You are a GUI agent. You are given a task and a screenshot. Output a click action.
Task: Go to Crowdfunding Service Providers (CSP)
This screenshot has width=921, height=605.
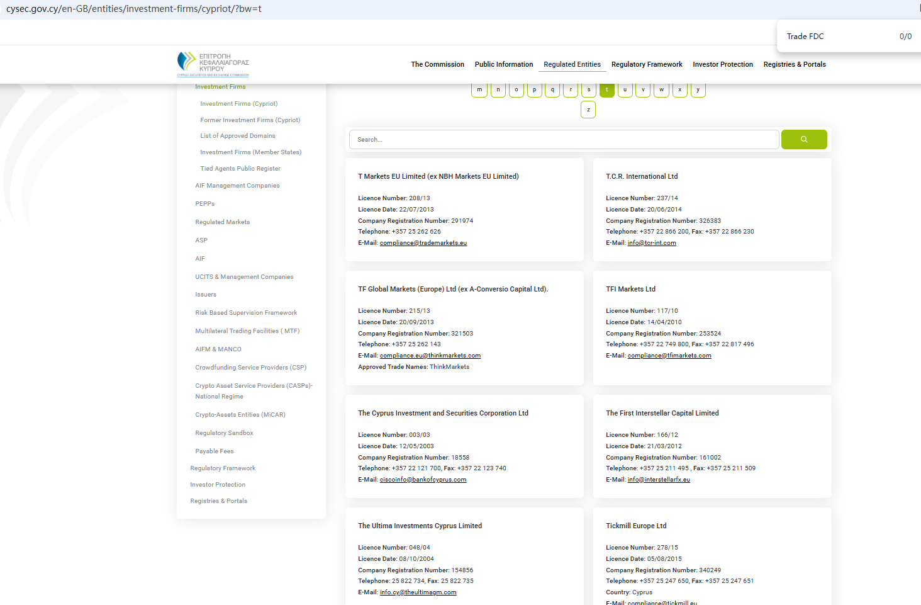(250, 368)
